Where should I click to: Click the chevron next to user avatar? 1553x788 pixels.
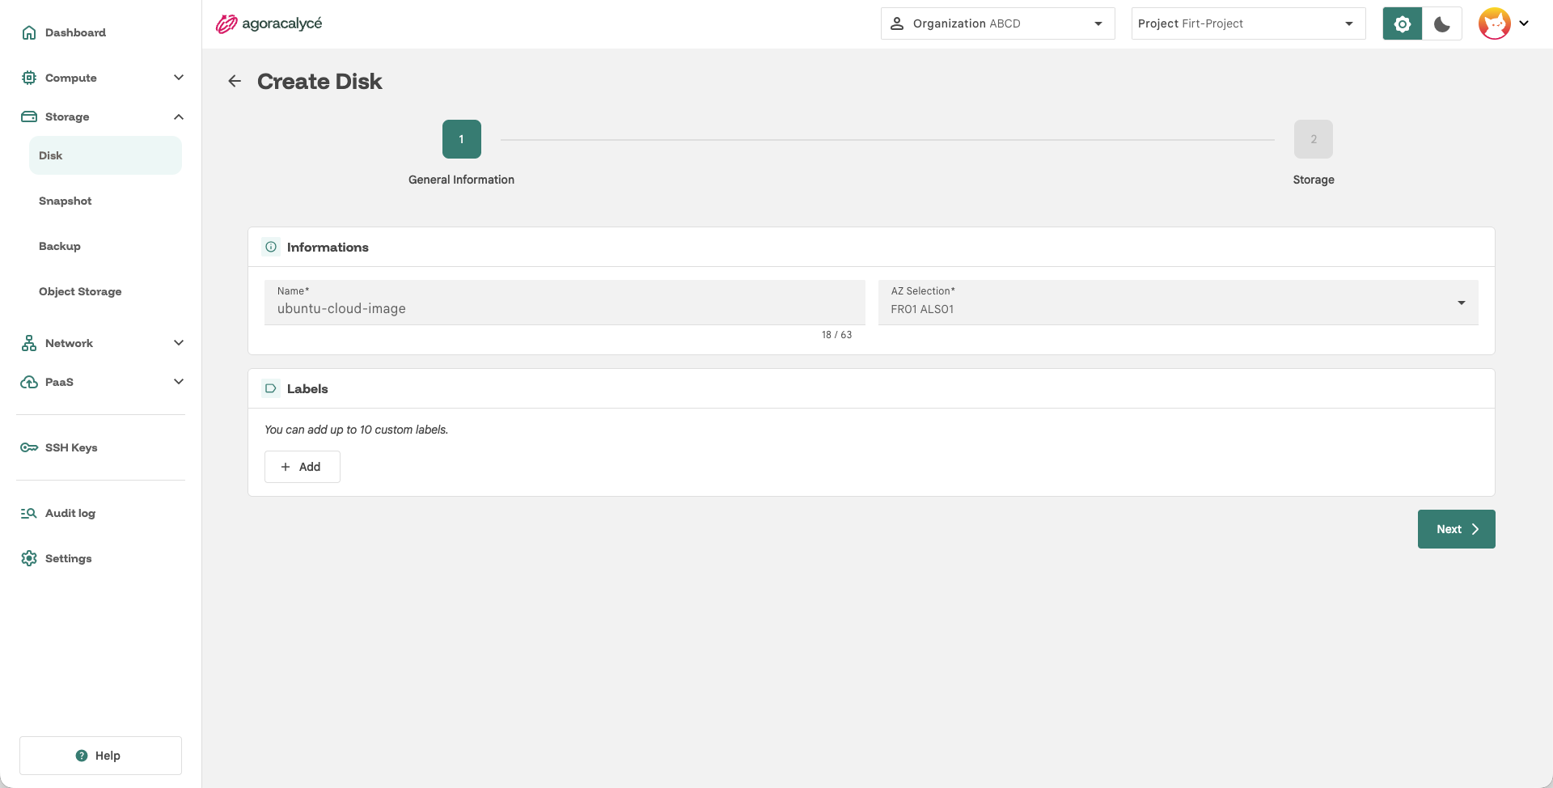(1524, 23)
